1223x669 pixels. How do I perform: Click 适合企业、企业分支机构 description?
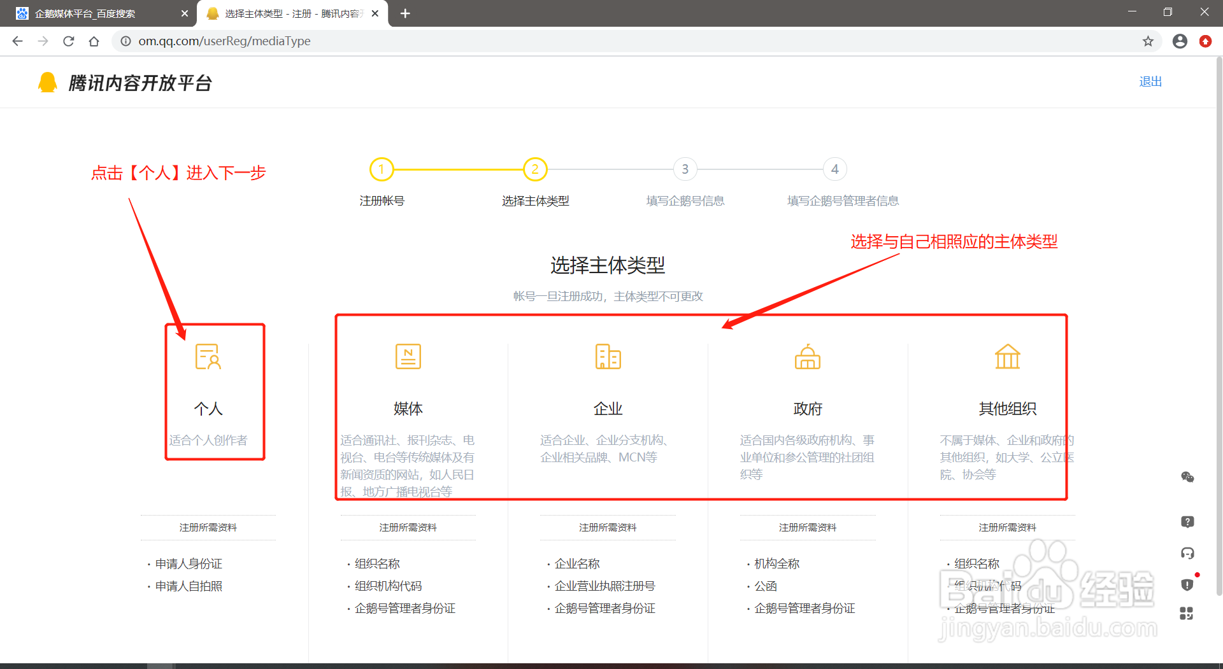coord(604,449)
